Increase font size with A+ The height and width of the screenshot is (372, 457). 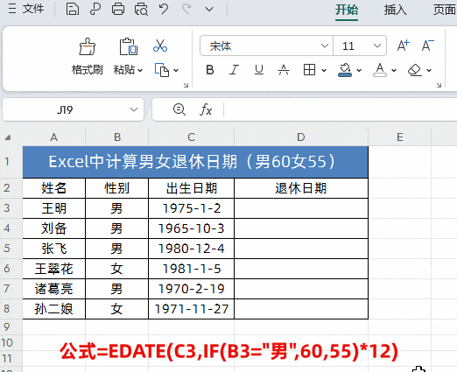(404, 46)
